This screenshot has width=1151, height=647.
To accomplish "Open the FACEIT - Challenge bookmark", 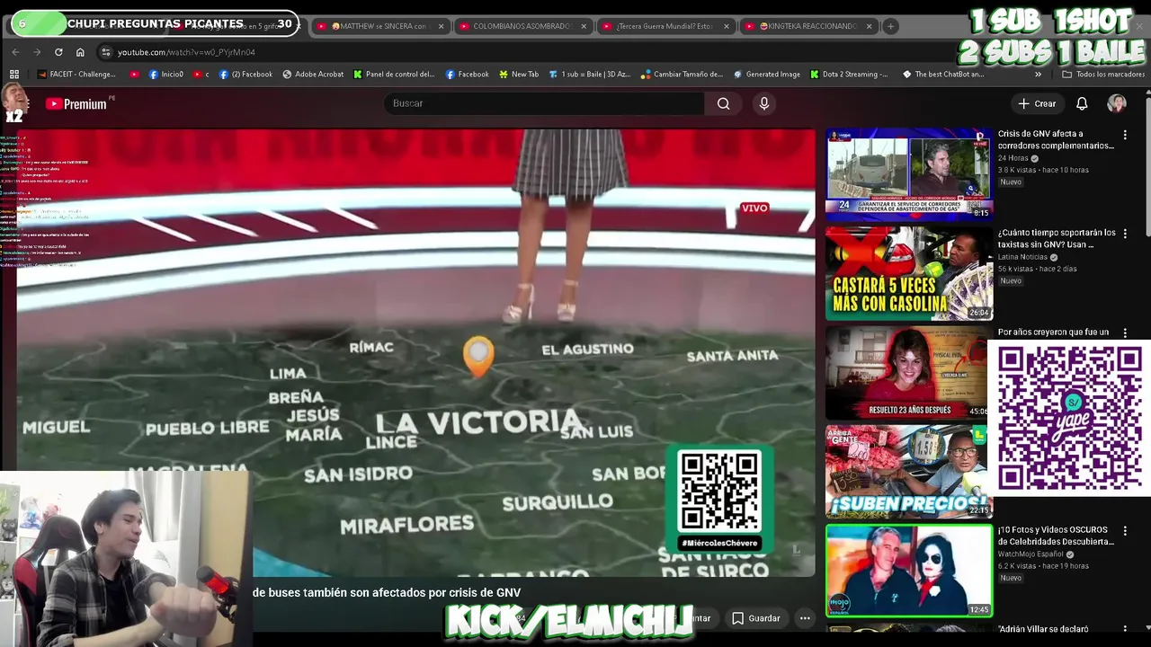I will tap(76, 75).
